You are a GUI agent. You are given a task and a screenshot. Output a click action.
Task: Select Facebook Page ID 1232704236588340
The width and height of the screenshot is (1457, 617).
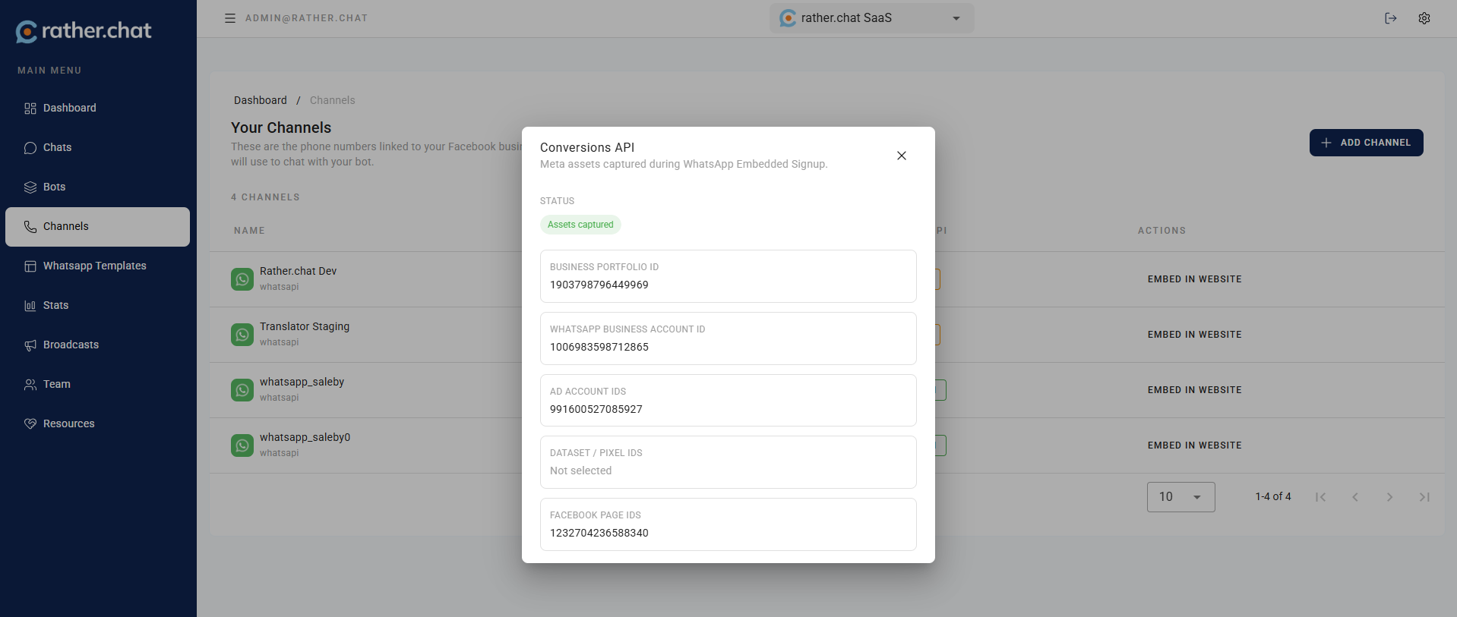point(599,533)
